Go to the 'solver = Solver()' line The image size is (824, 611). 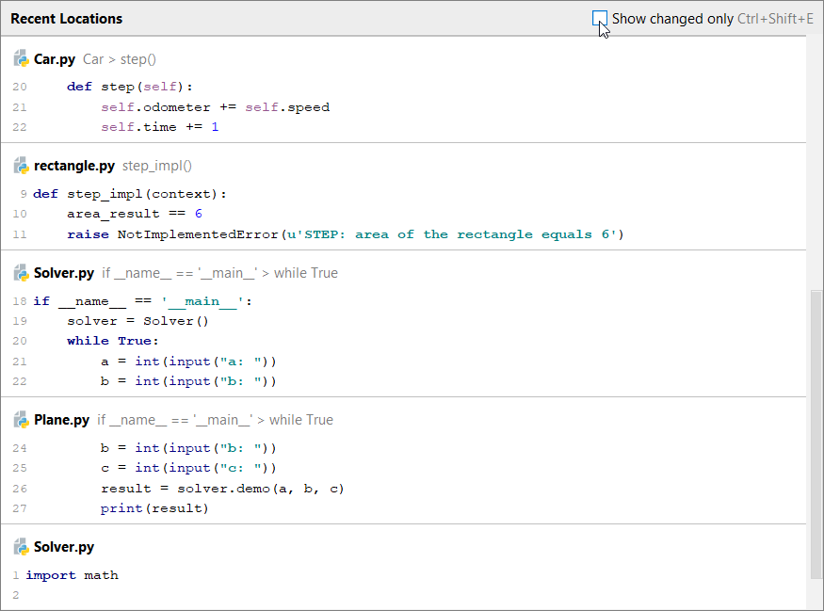[137, 321]
